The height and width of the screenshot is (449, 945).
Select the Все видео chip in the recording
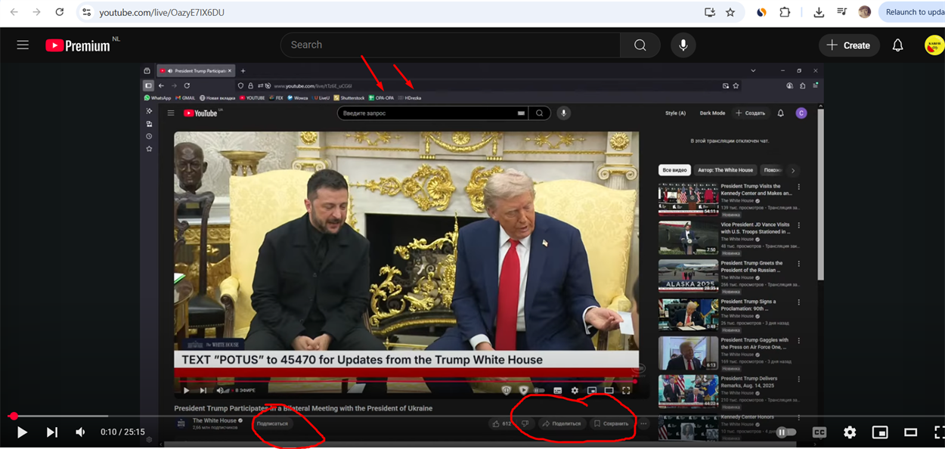click(674, 170)
